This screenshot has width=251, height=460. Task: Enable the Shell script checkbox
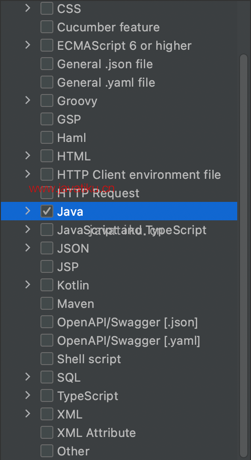47,359
